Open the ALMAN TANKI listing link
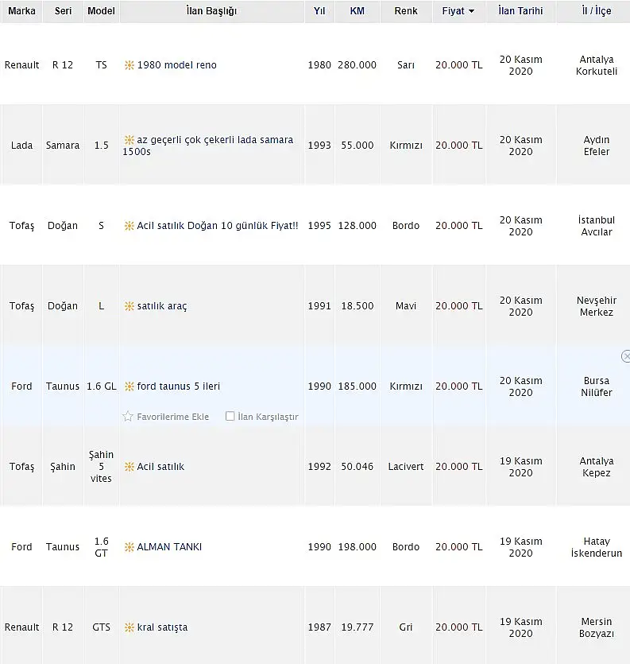This screenshot has width=630, height=664. point(169,546)
